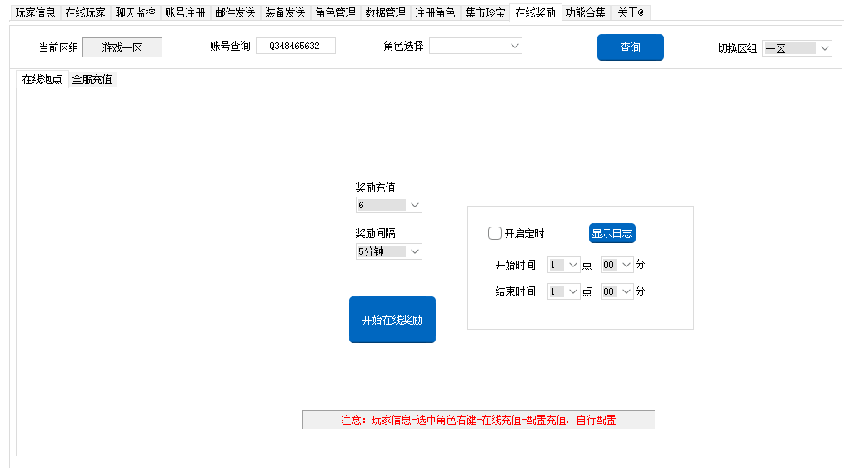Screen dimensions: 844x468
Task: Select the 账号注册 tab
Action: pos(185,12)
